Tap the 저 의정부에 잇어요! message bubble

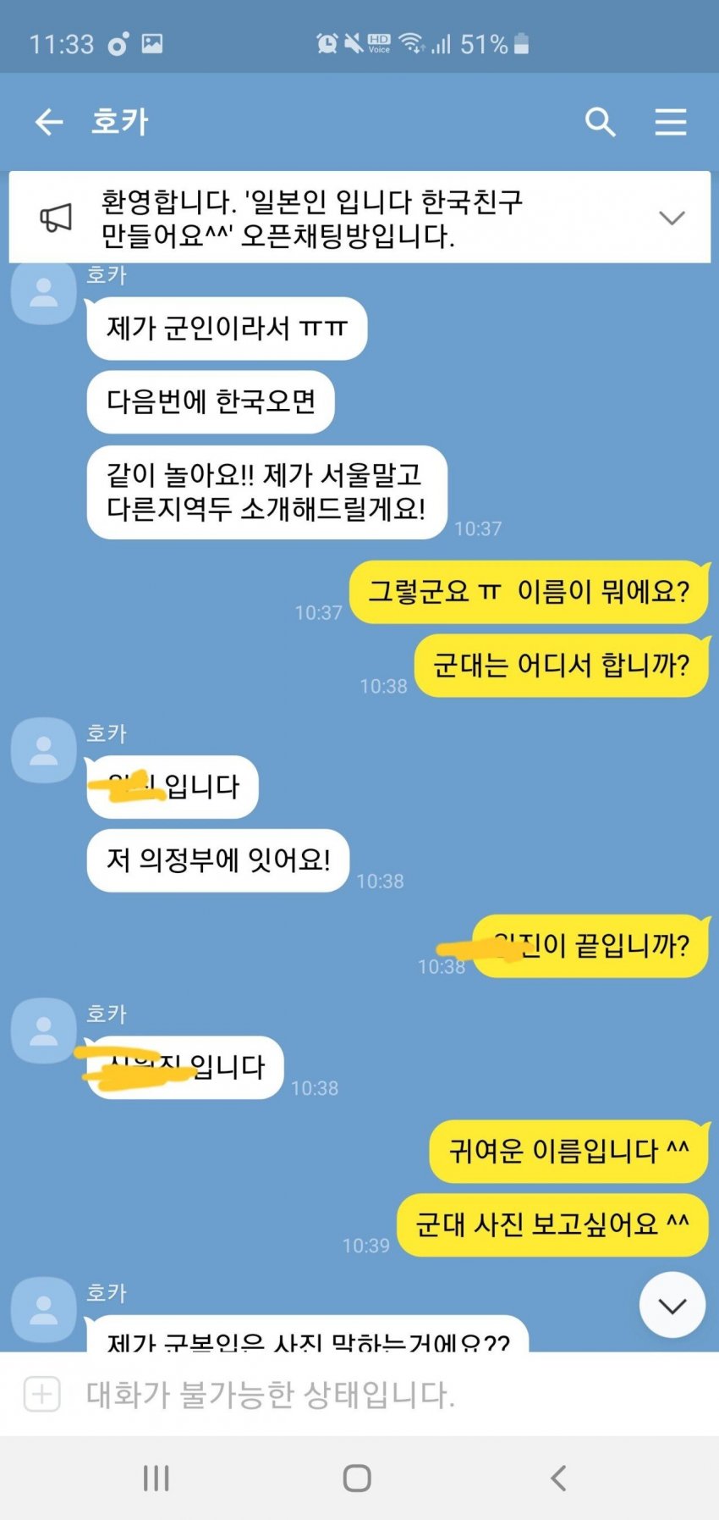click(218, 860)
